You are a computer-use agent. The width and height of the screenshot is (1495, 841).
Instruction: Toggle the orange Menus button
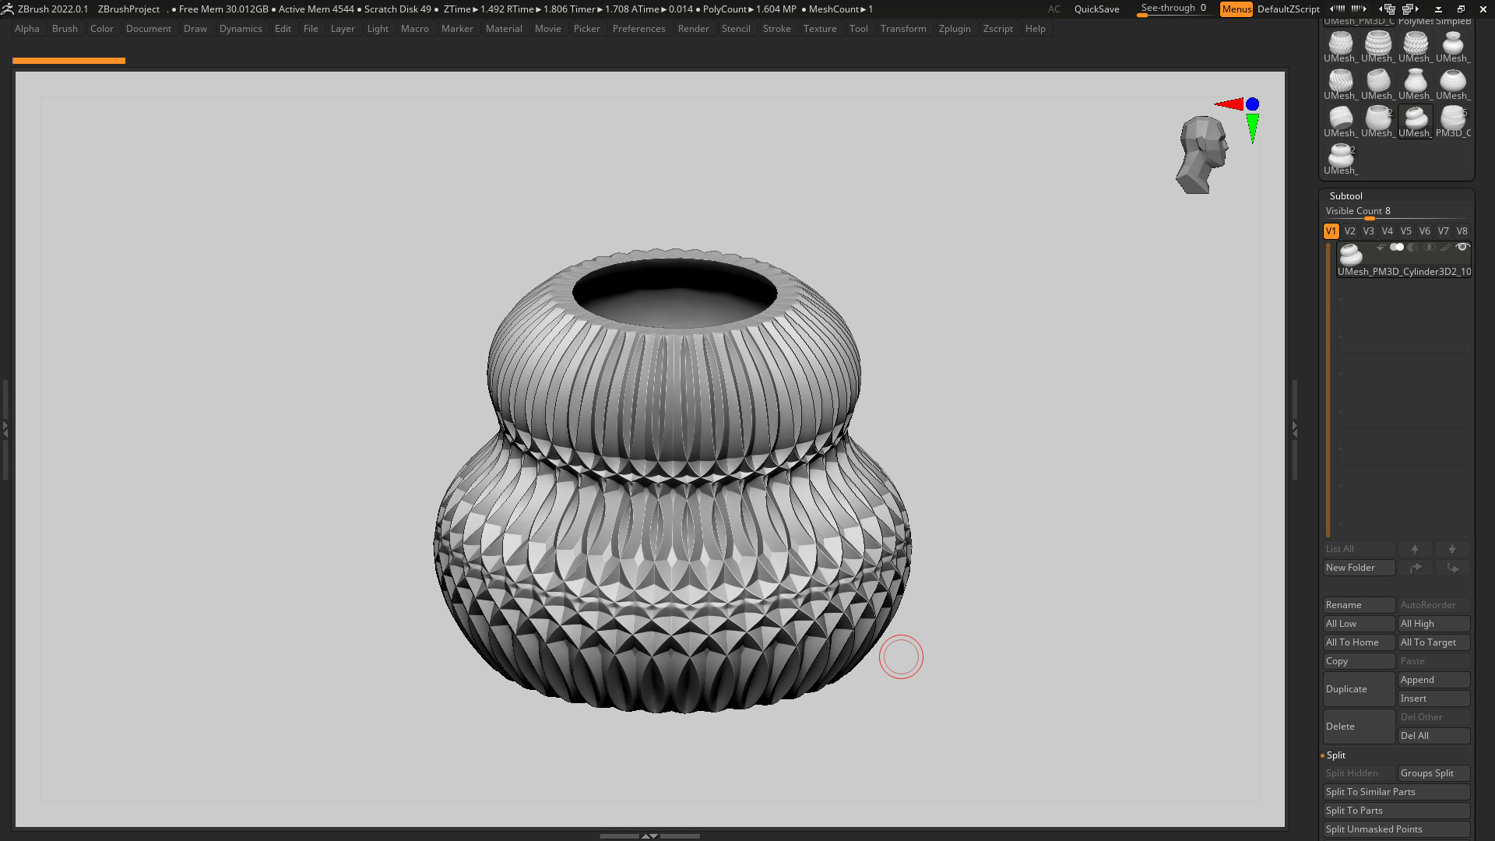pos(1236,9)
